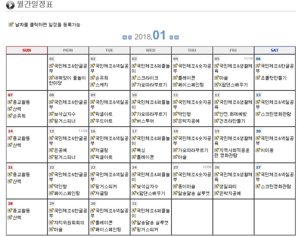Open 스크린영화관람 entry on the 13th

click(x=276, y=114)
